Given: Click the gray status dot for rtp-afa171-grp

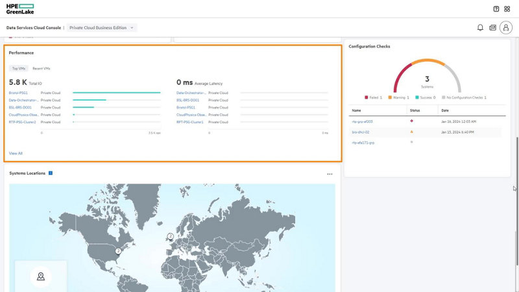Looking at the screenshot, I should (411, 142).
